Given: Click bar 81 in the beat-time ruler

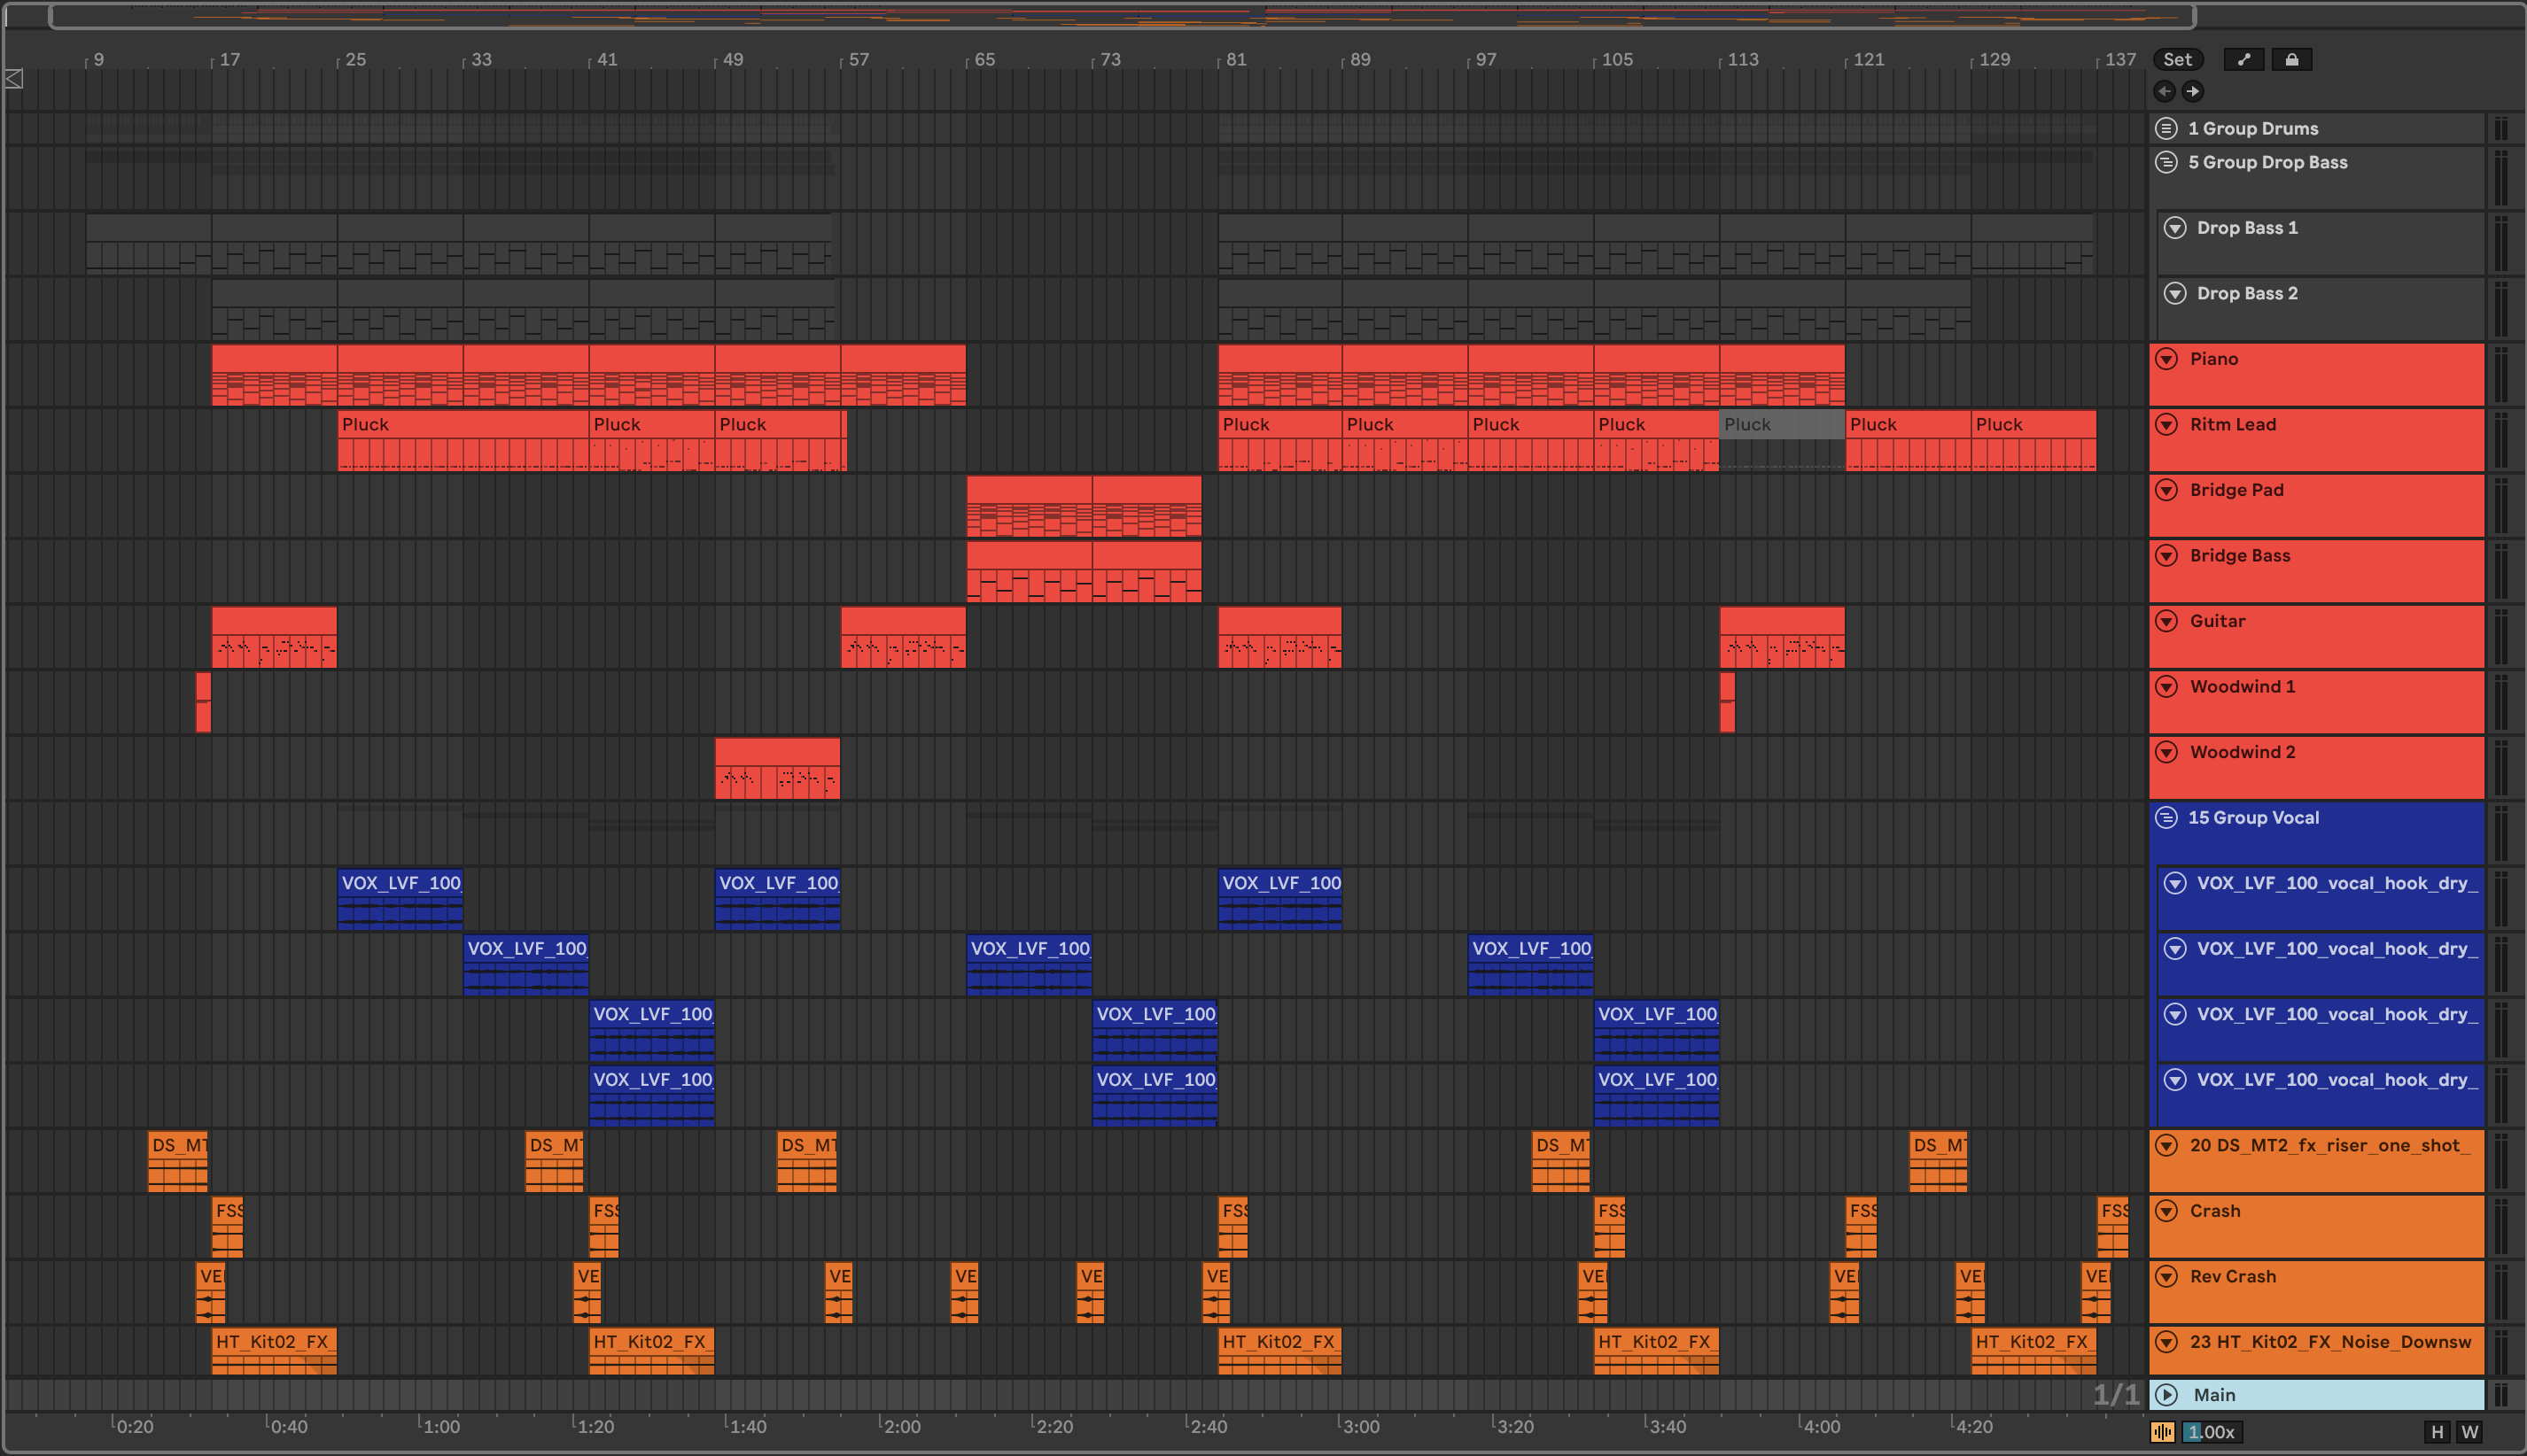Looking at the screenshot, I should (x=1235, y=60).
